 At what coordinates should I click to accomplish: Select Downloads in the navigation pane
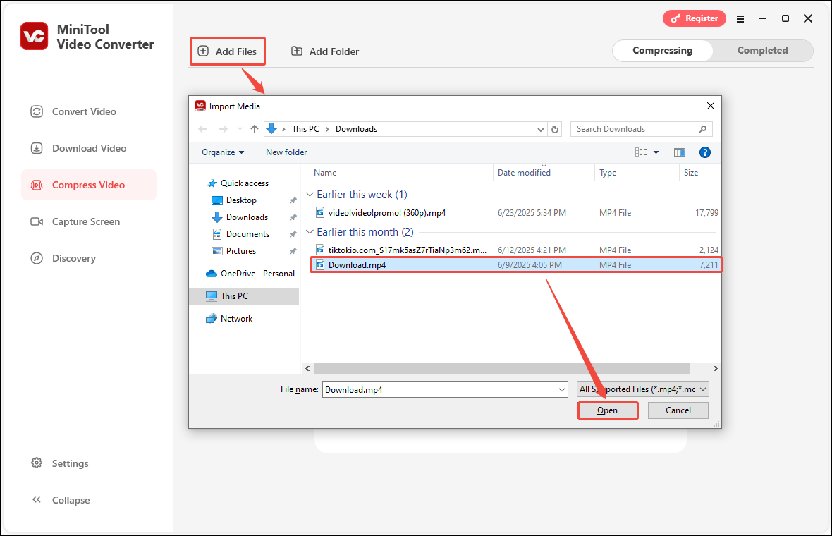click(x=247, y=217)
